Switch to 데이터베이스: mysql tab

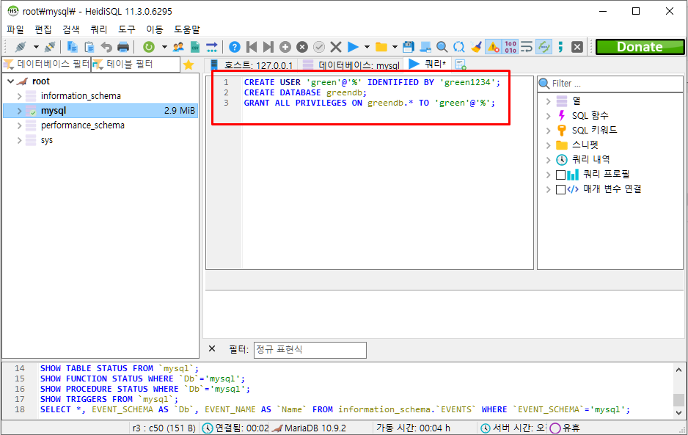pos(352,65)
